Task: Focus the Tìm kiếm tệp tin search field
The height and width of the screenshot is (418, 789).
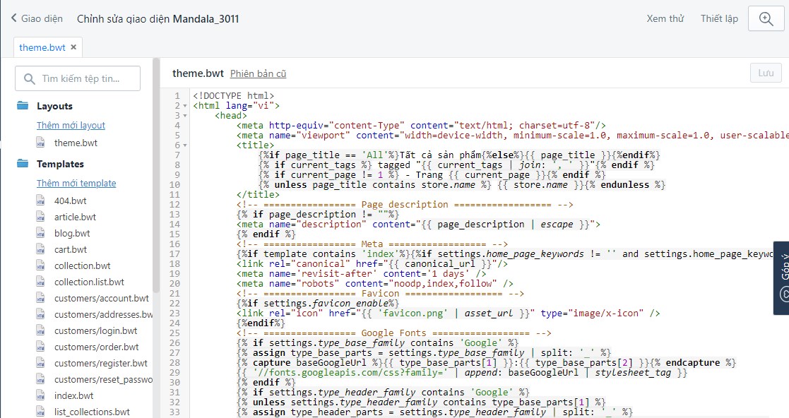Action: point(78,78)
